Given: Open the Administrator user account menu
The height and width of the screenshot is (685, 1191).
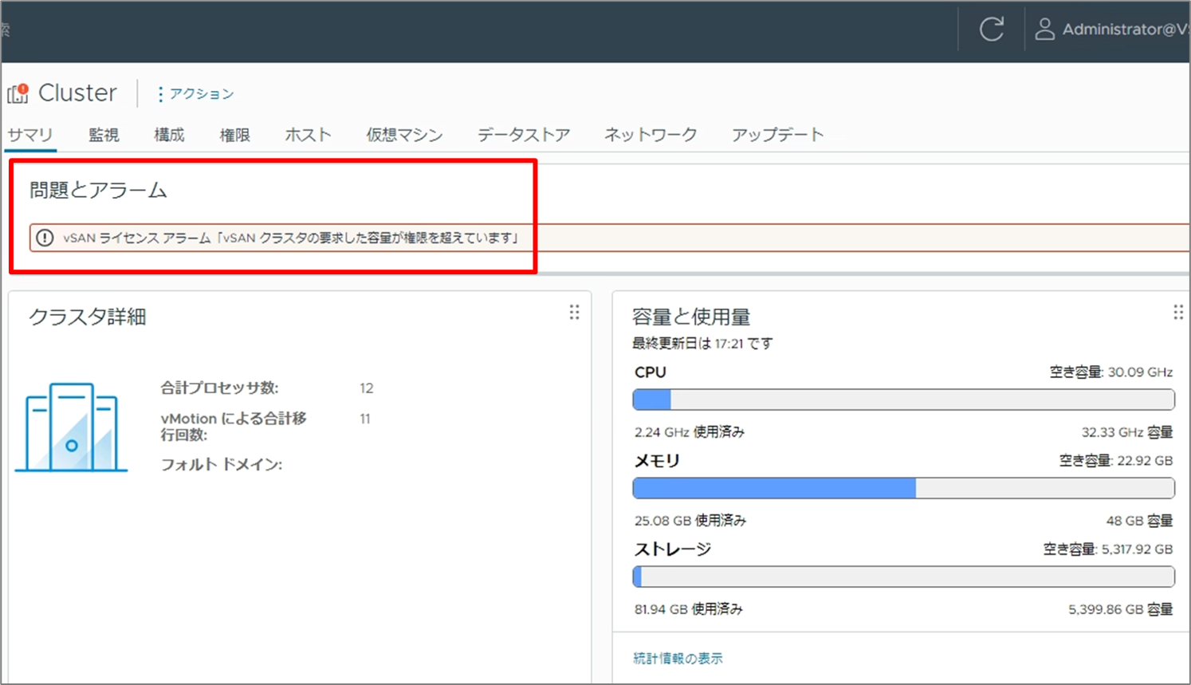Looking at the screenshot, I should 1111,30.
